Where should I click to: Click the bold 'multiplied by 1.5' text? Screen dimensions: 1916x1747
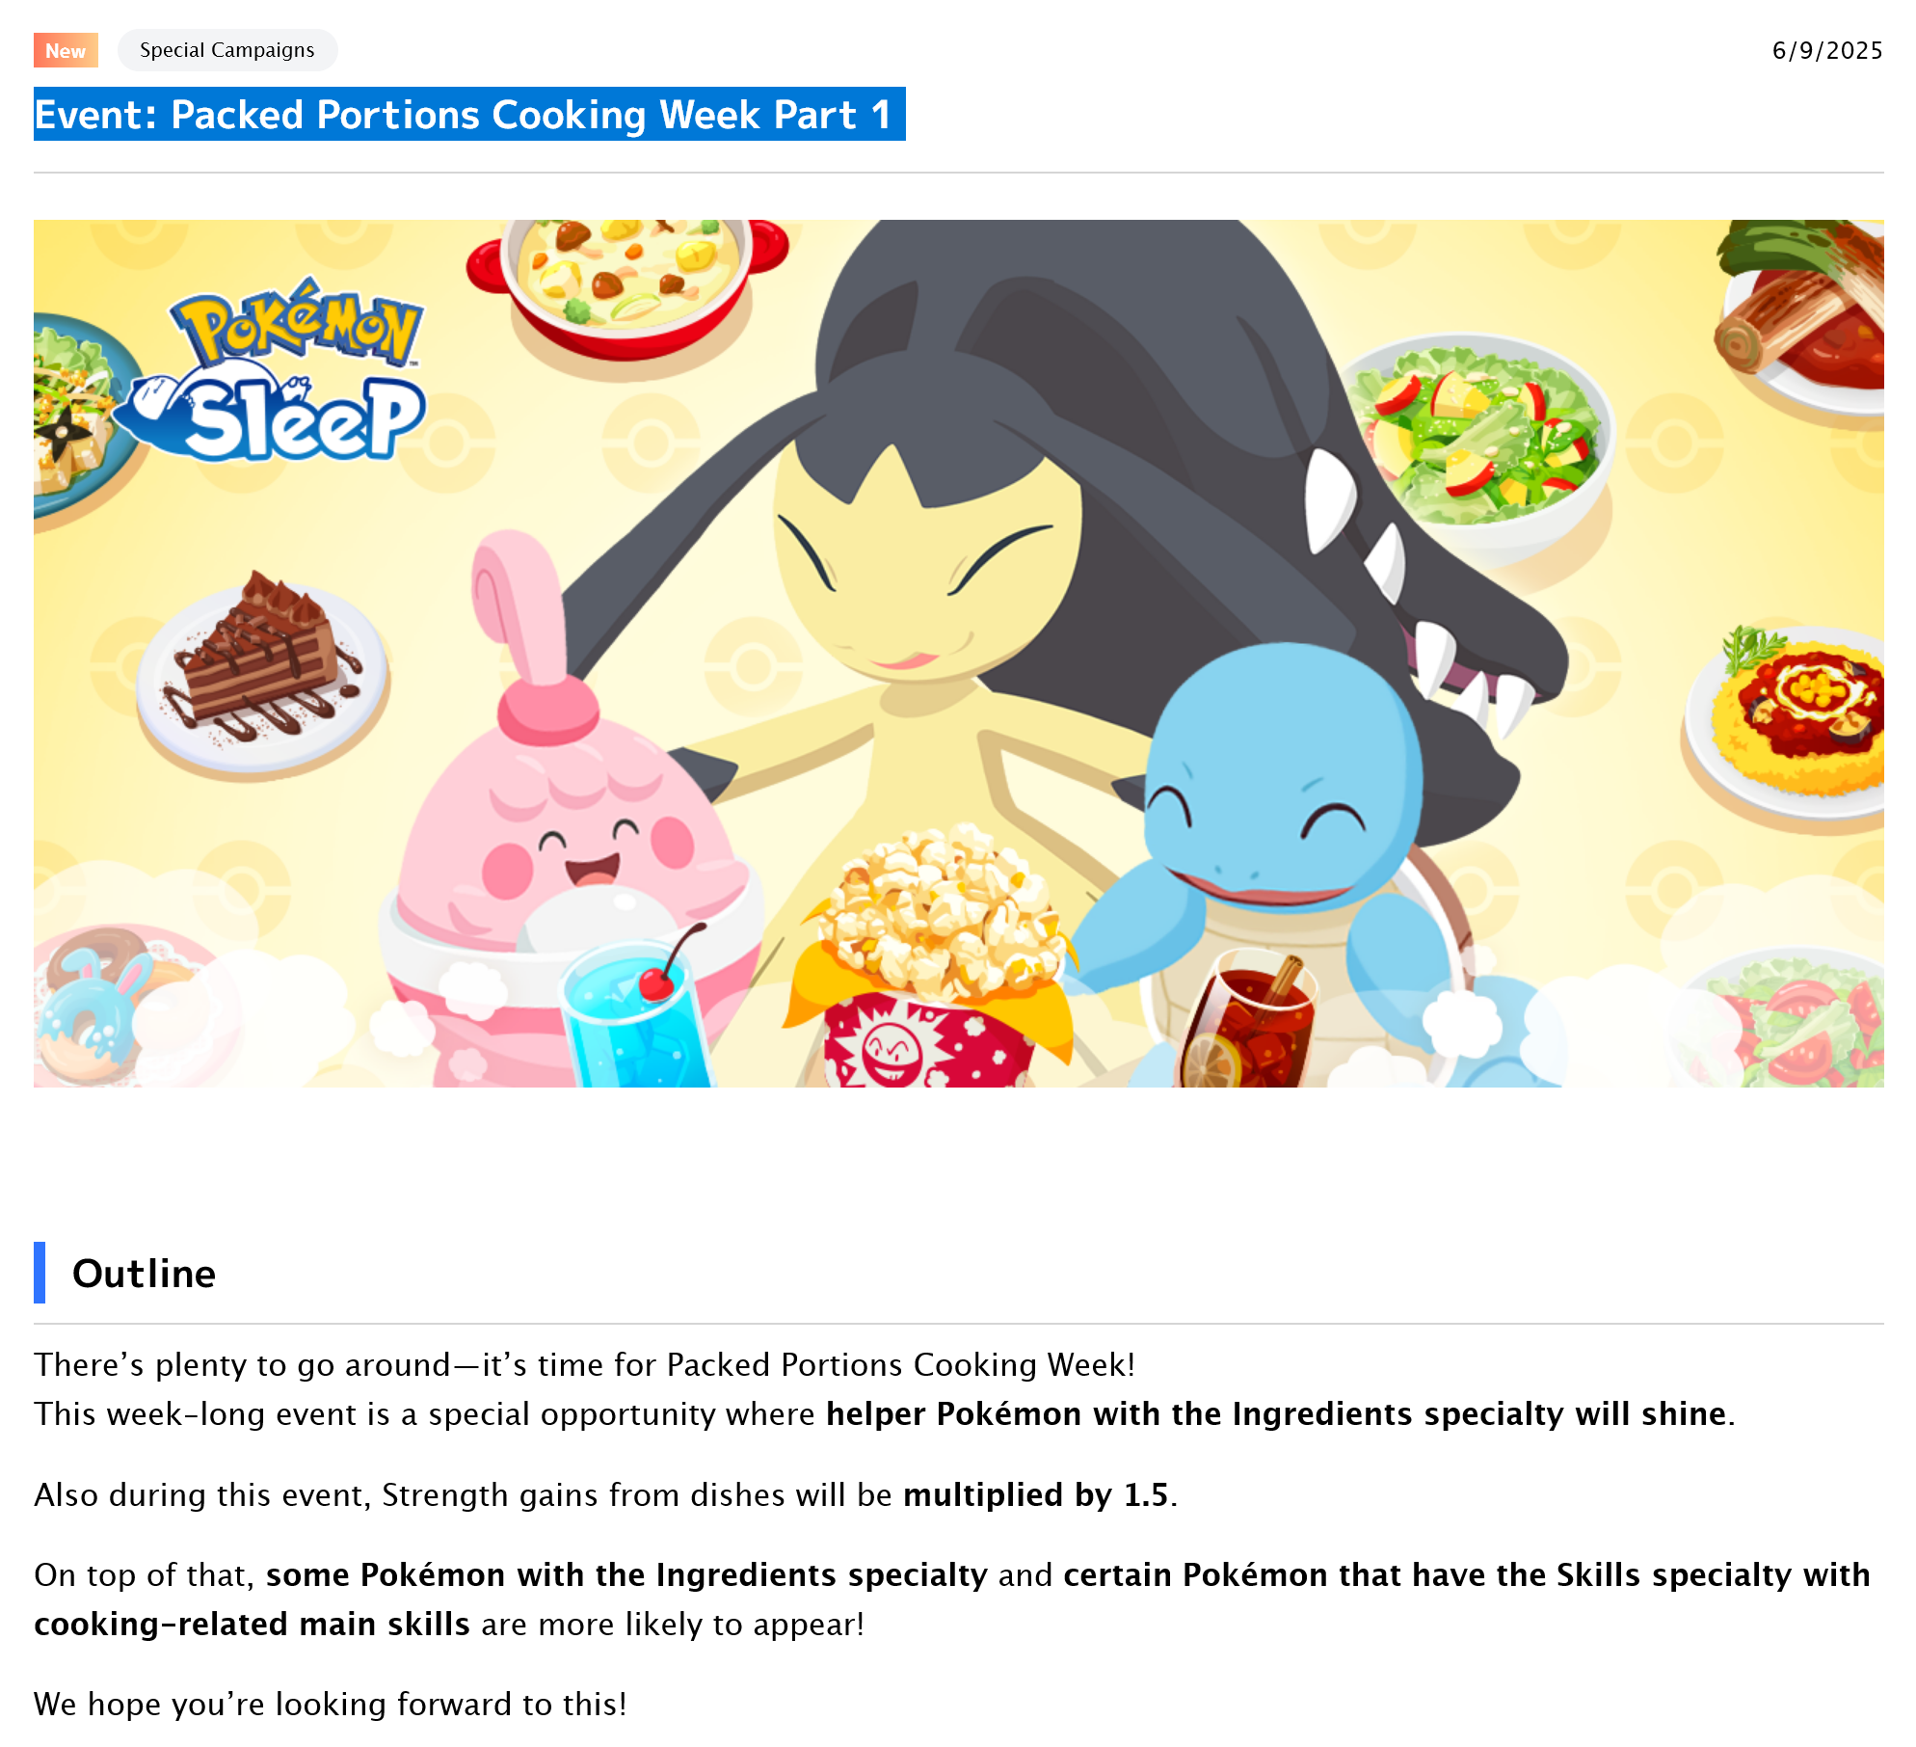click(x=1035, y=1494)
